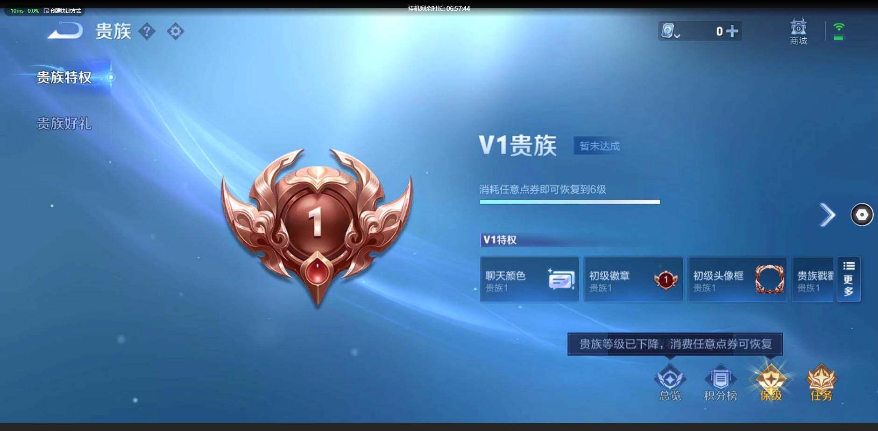878x431 pixels.
Task: Open the 积分榜 leaderboard icon
Action: (x=721, y=383)
